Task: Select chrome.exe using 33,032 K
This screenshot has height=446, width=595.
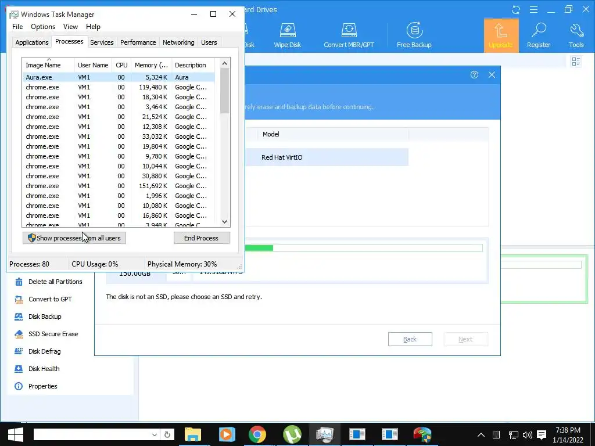Action: click(x=119, y=136)
